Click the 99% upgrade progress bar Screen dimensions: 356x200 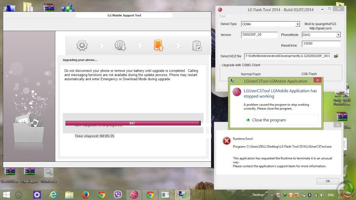point(133,123)
